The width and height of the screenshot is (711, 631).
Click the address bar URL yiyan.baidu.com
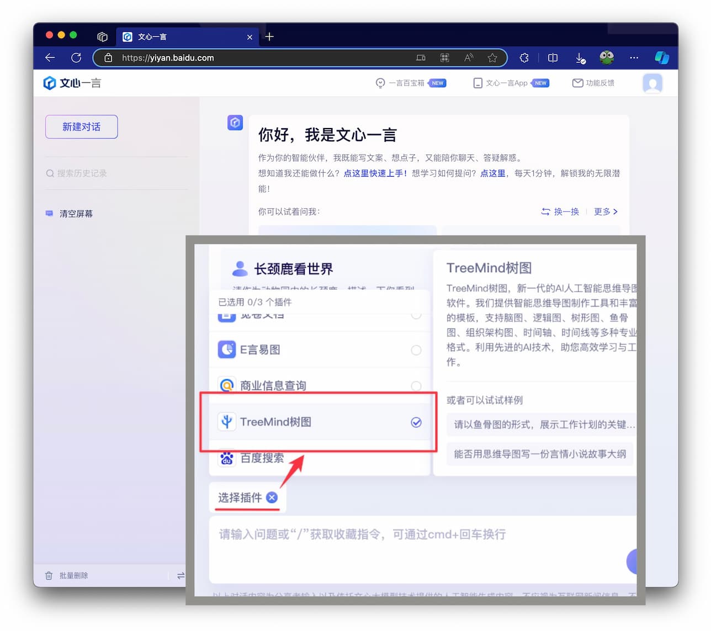[x=168, y=57]
